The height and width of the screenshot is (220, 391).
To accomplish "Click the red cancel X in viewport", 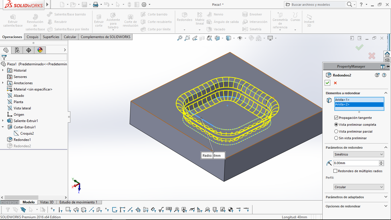I will click(x=372, y=56).
